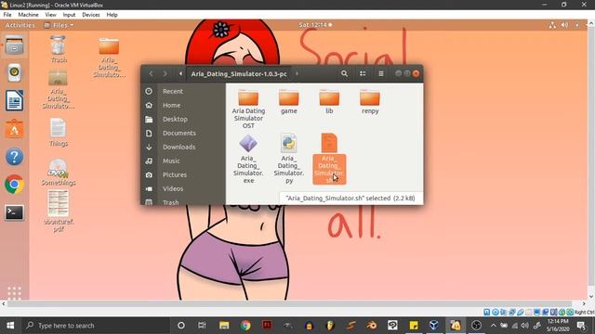Show Applications grid in the dock
Screen dimensions: 595x334
coord(15,292)
